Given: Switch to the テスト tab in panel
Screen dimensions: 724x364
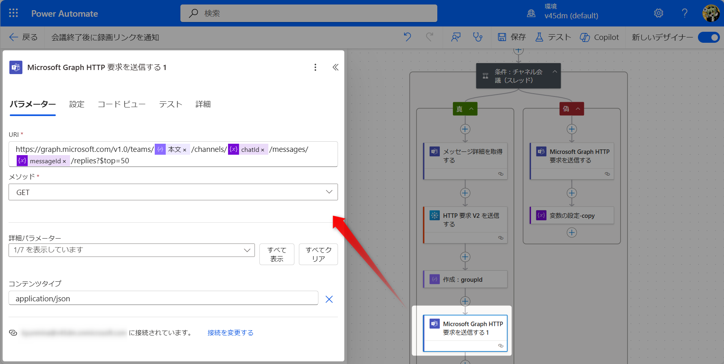Looking at the screenshot, I should pyautogui.click(x=171, y=104).
